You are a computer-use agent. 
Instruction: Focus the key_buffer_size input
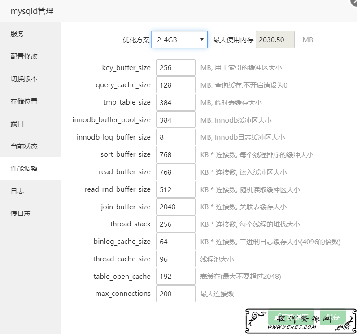click(x=176, y=68)
